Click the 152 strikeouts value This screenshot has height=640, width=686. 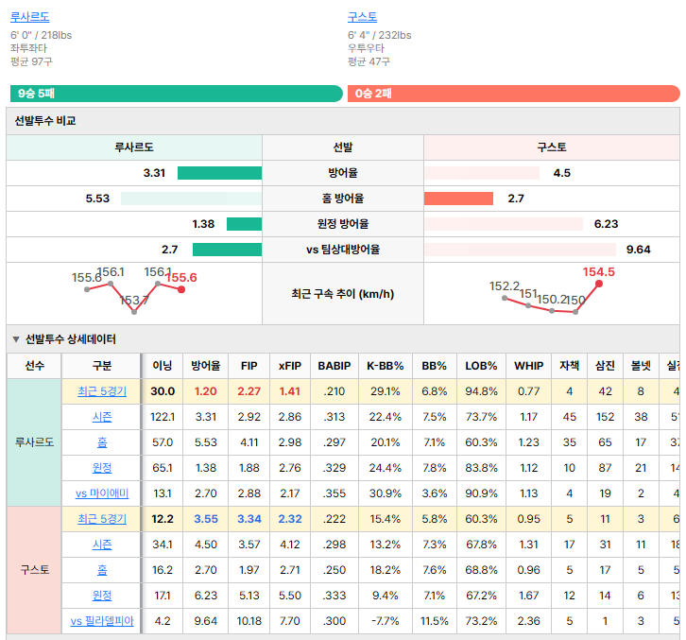click(605, 417)
